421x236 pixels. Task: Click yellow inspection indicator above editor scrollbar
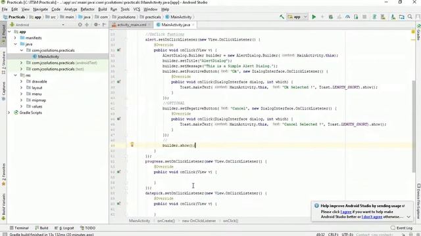pyautogui.click(x=413, y=32)
